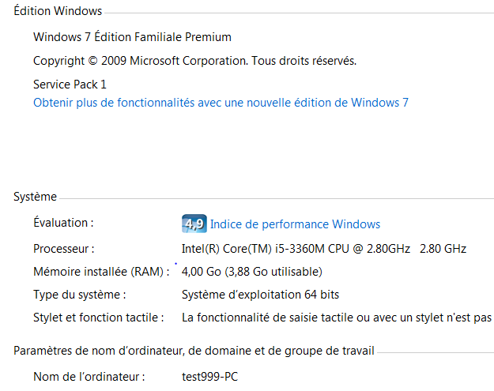Select the test999-PC computer name
Image resolution: width=494 pixels, height=391 pixels.
coord(209,377)
